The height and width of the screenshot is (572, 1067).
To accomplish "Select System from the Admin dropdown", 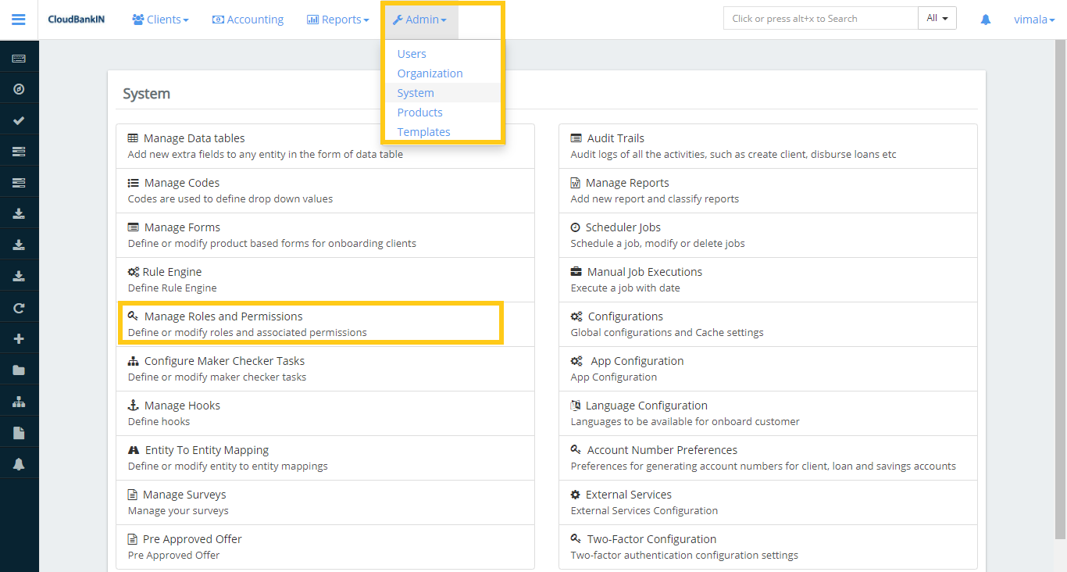I will pos(416,92).
